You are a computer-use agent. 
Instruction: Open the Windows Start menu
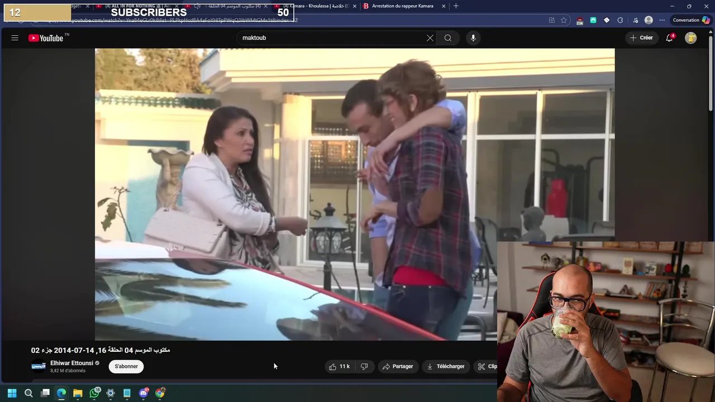pos(12,393)
